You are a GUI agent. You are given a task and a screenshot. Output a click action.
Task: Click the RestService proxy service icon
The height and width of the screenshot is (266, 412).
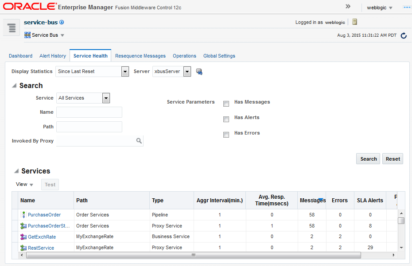click(x=23, y=247)
